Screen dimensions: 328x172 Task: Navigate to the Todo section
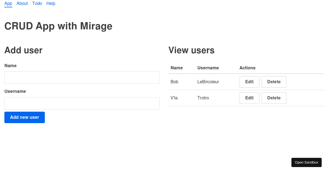pyautogui.click(x=37, y=3)
